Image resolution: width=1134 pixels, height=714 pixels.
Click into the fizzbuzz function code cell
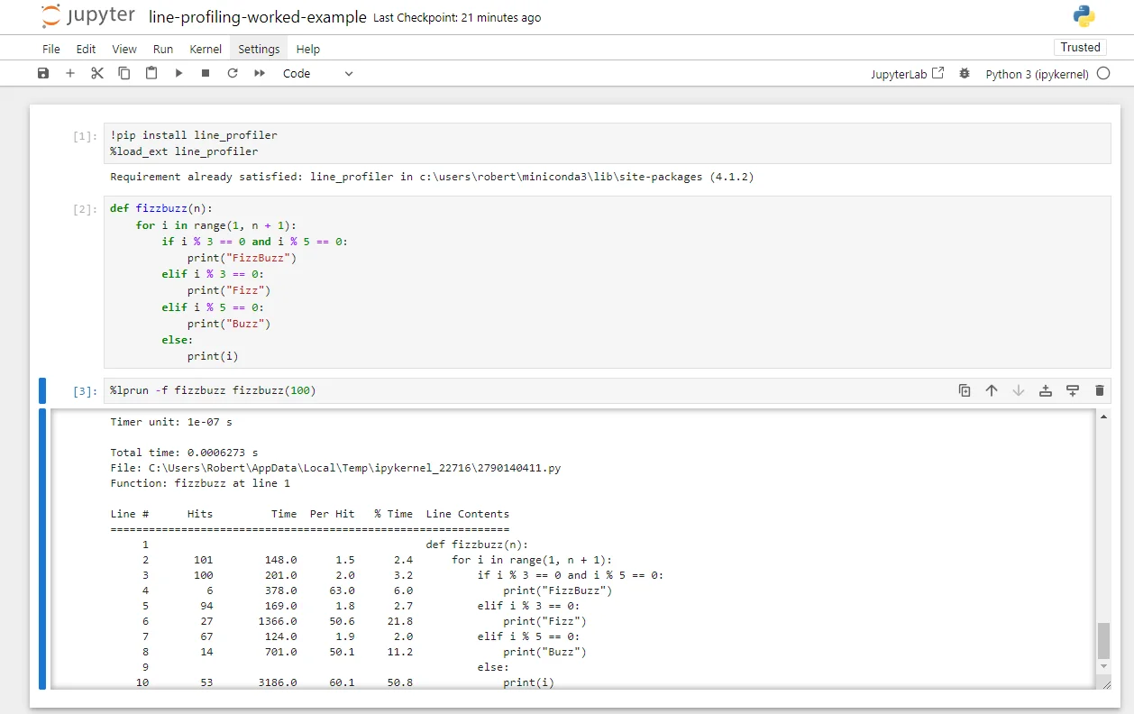point(607,282)
